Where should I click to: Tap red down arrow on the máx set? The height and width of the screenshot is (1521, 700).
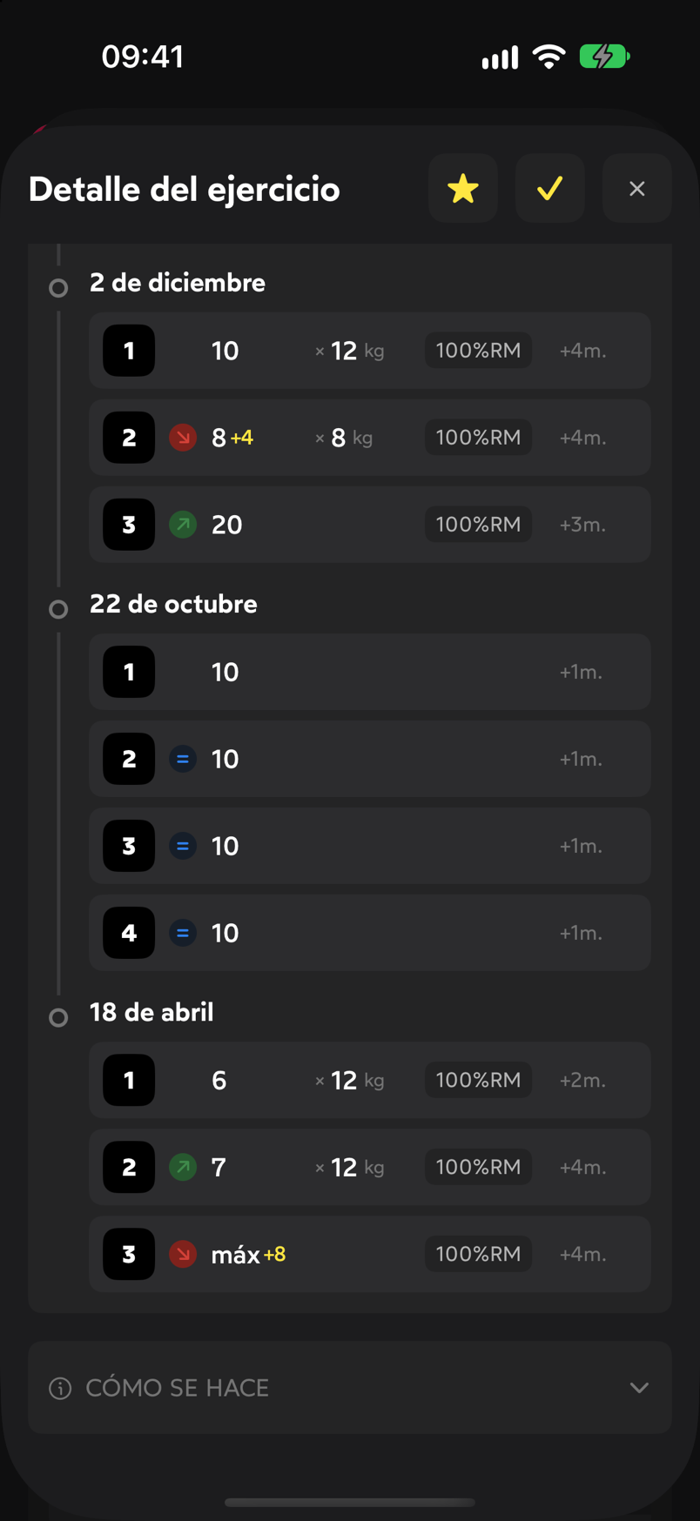coord(183,1254)
